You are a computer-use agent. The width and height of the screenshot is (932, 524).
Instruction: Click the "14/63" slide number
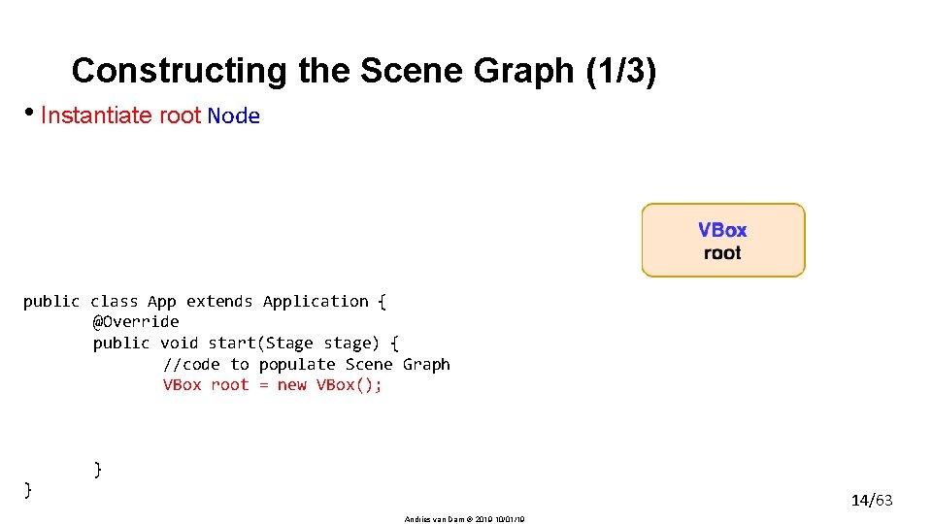tap(872, 501)
